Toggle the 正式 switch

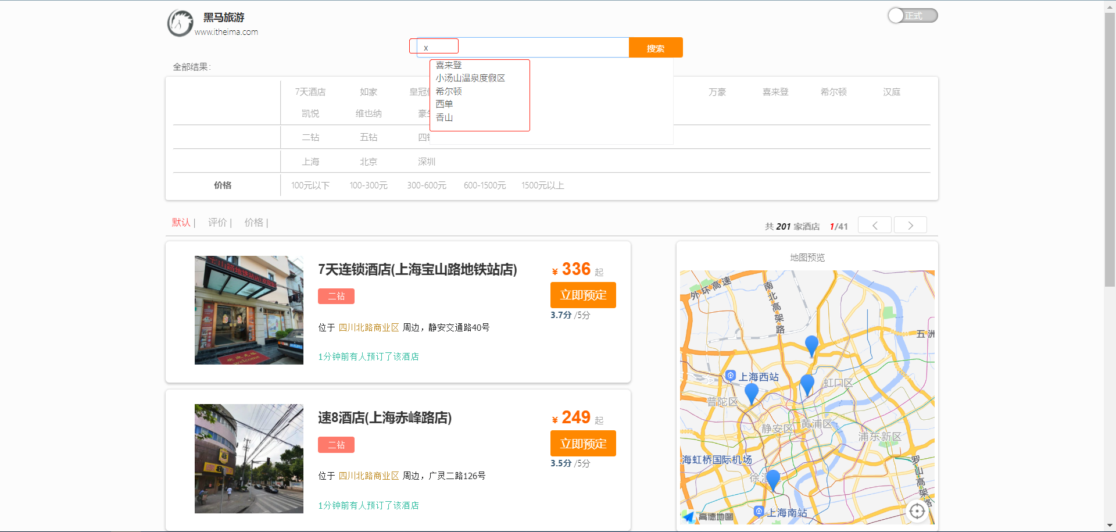(913, 16)
